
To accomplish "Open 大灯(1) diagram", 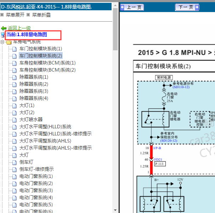I will click(27, 106).
